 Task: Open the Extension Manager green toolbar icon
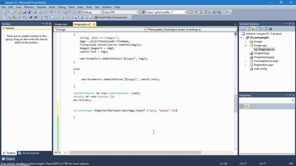[215, 12]
